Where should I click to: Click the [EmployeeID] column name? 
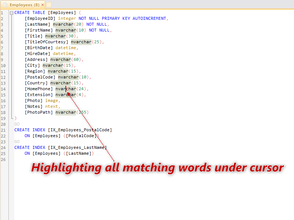click(40, 18)
